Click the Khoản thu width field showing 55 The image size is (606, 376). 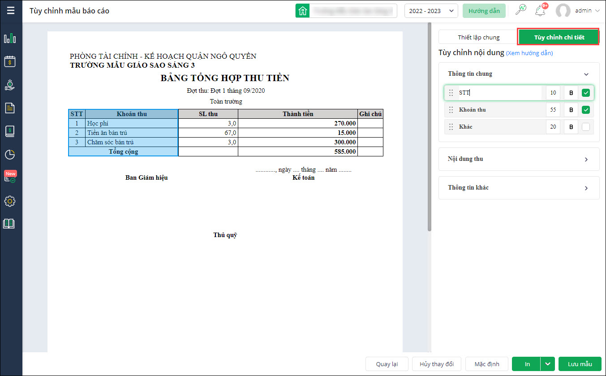(553, 110)
